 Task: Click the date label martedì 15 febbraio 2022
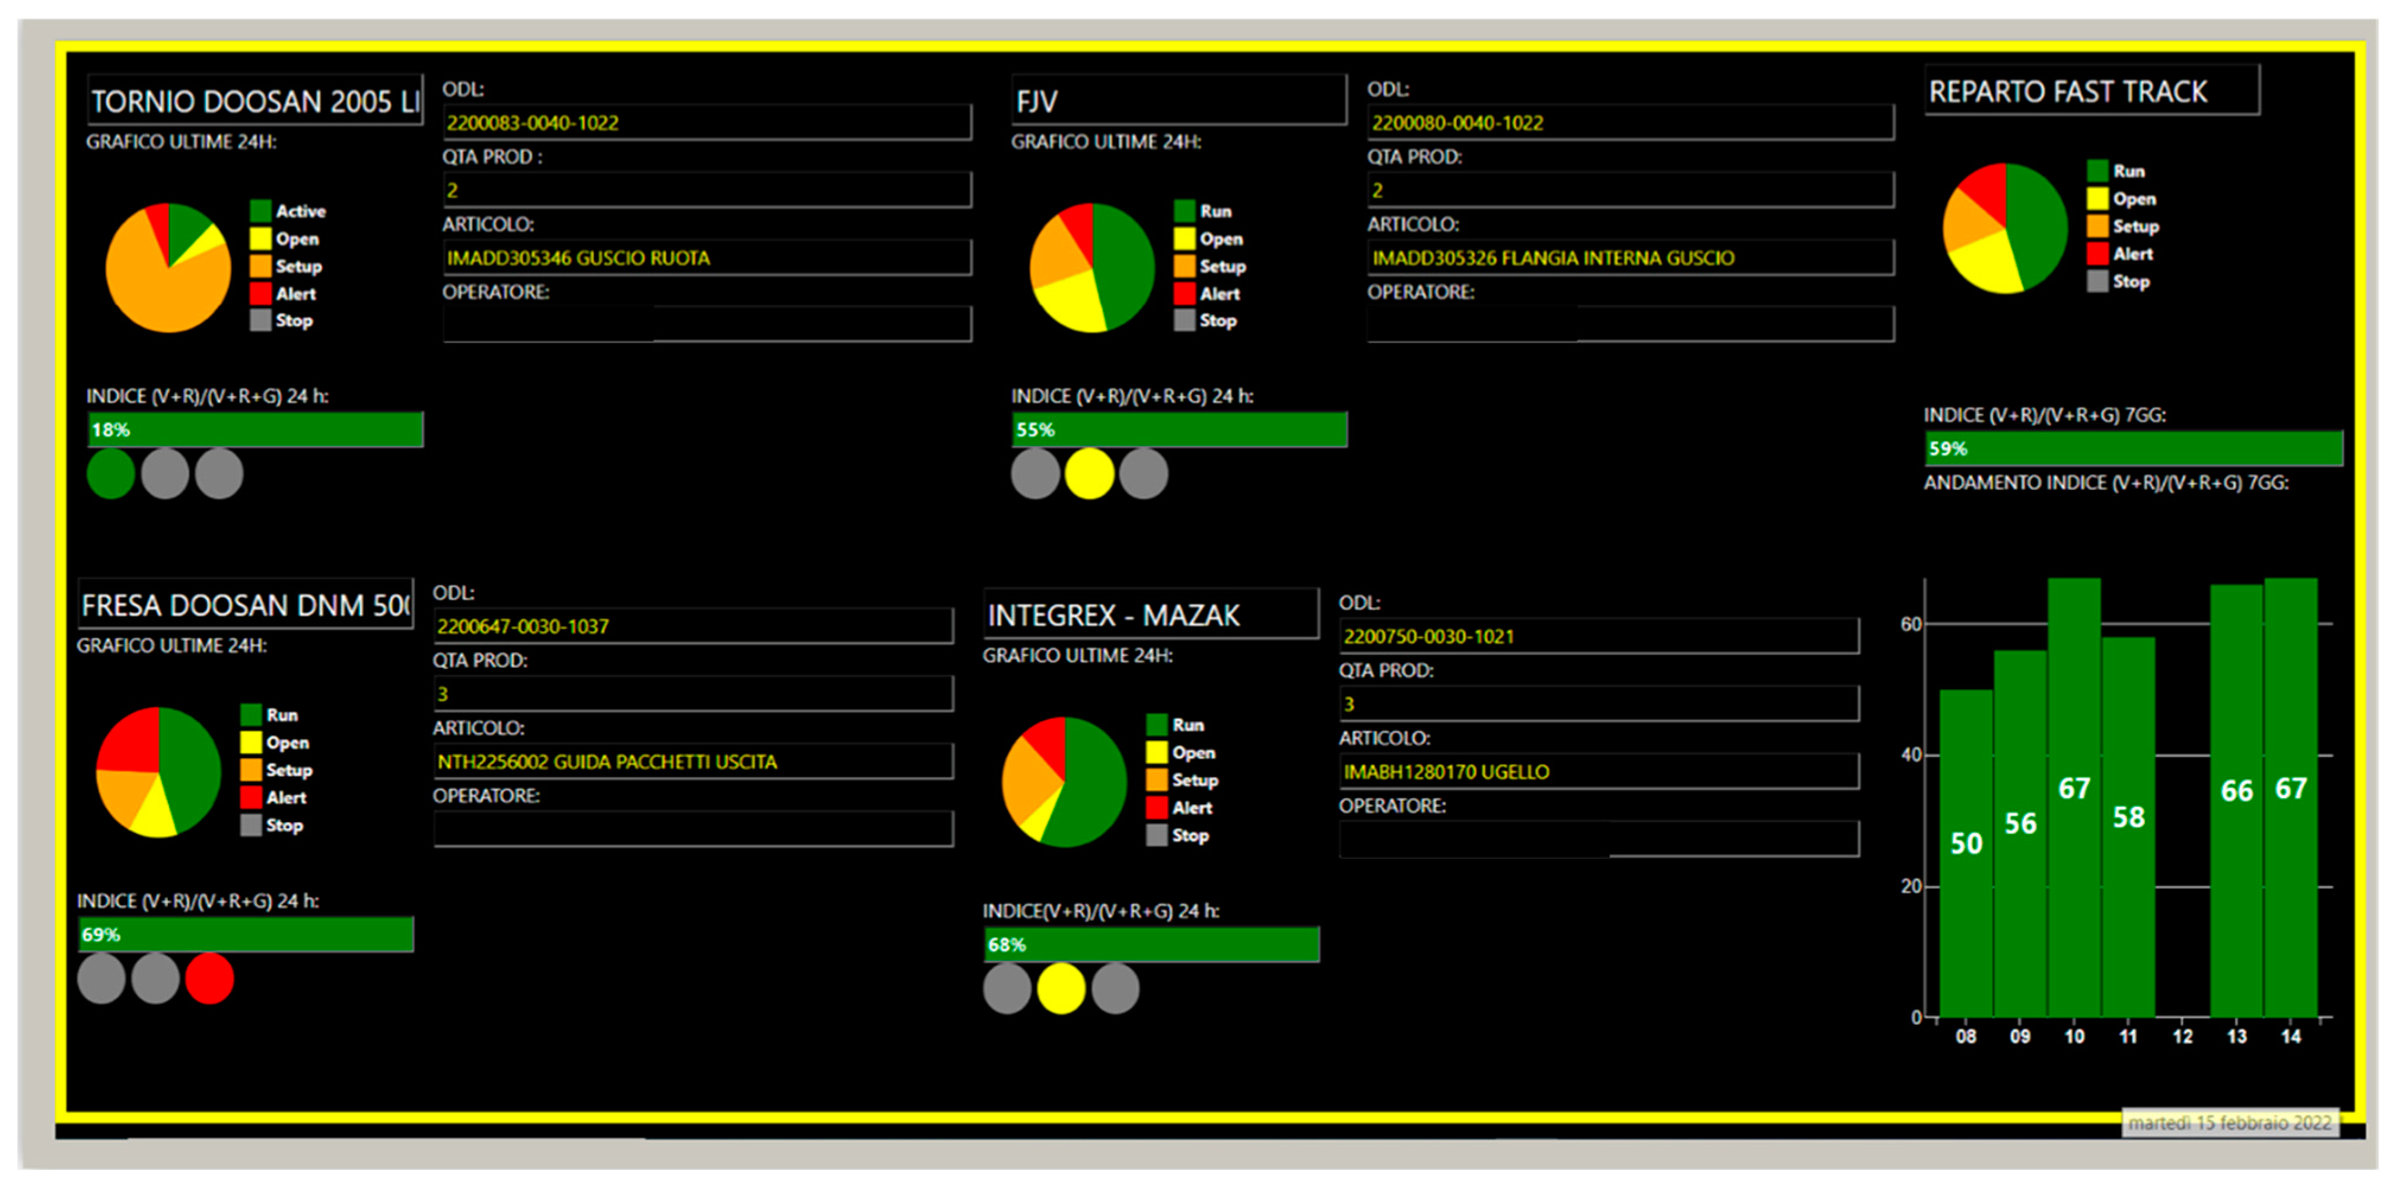click(x=2230, y=1123)
